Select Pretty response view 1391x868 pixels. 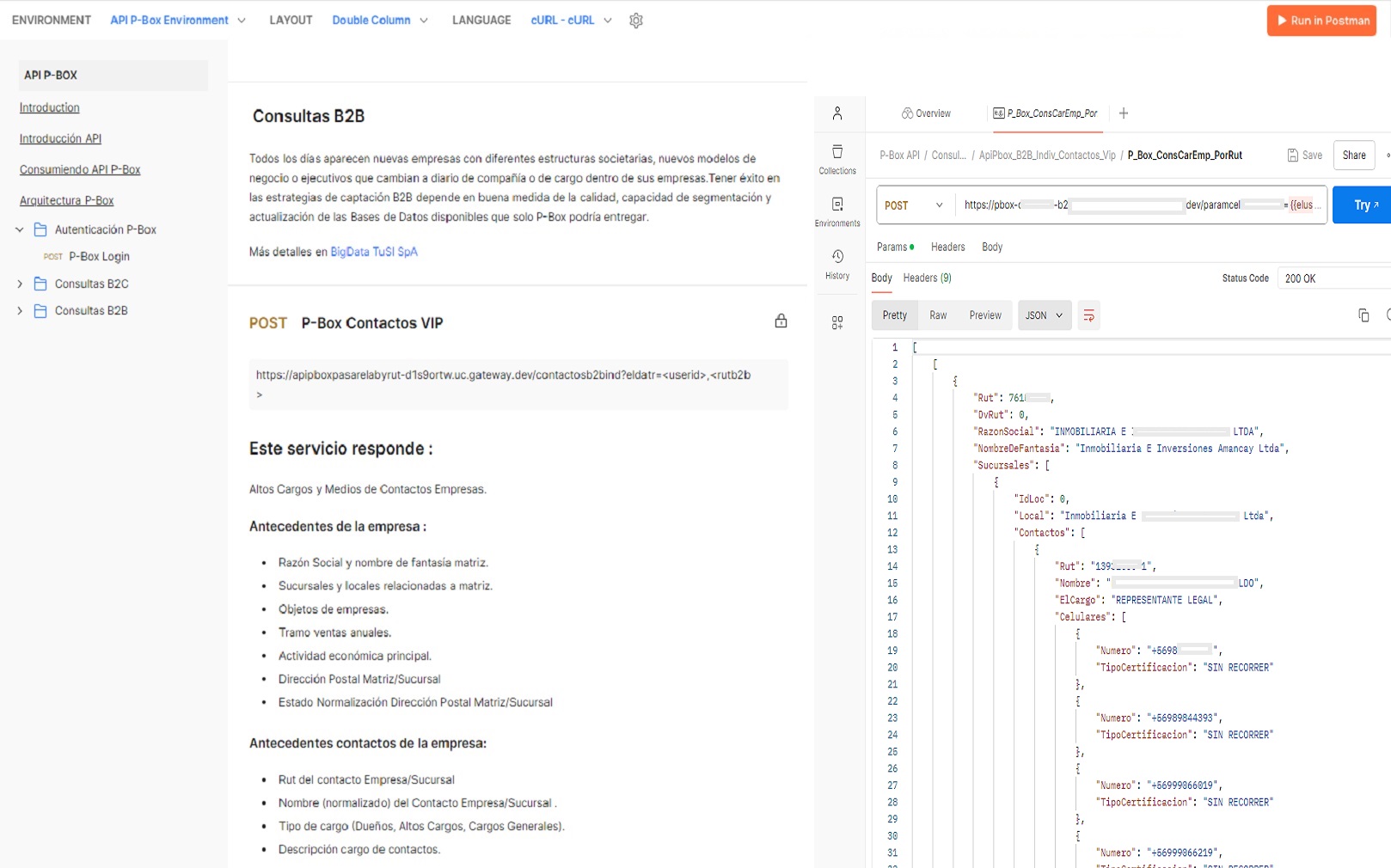[895, 315]
